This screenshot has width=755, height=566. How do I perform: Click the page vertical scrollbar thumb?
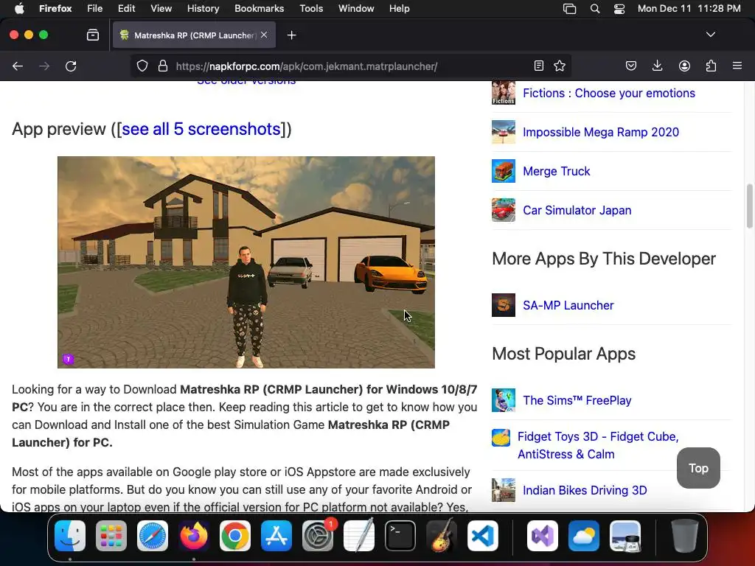tap(749, 206)
